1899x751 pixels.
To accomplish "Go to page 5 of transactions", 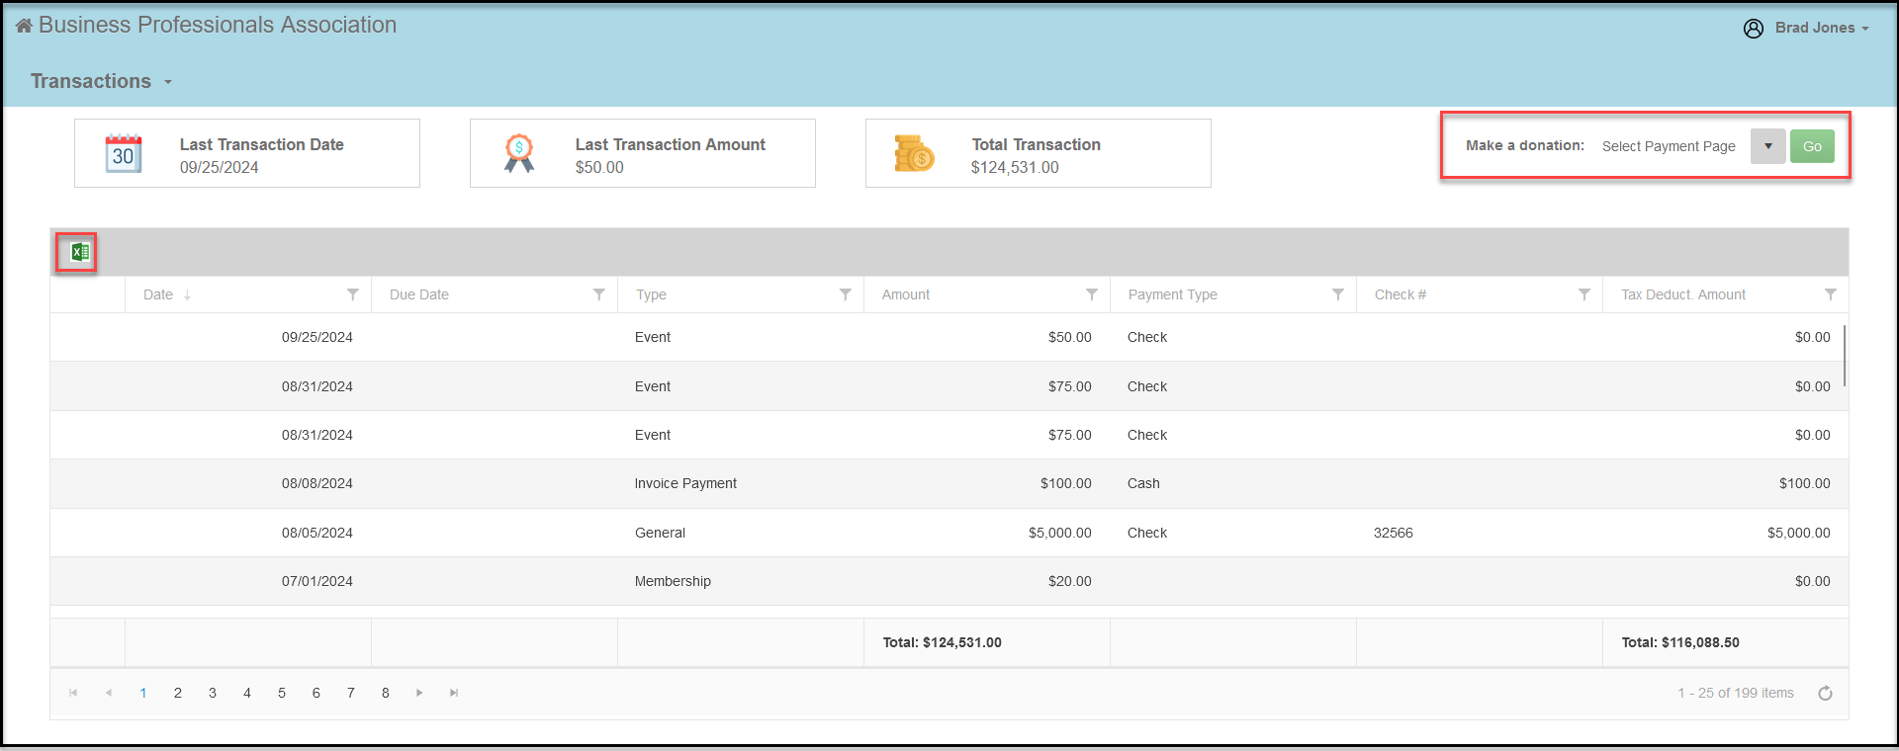I will 282,693.
